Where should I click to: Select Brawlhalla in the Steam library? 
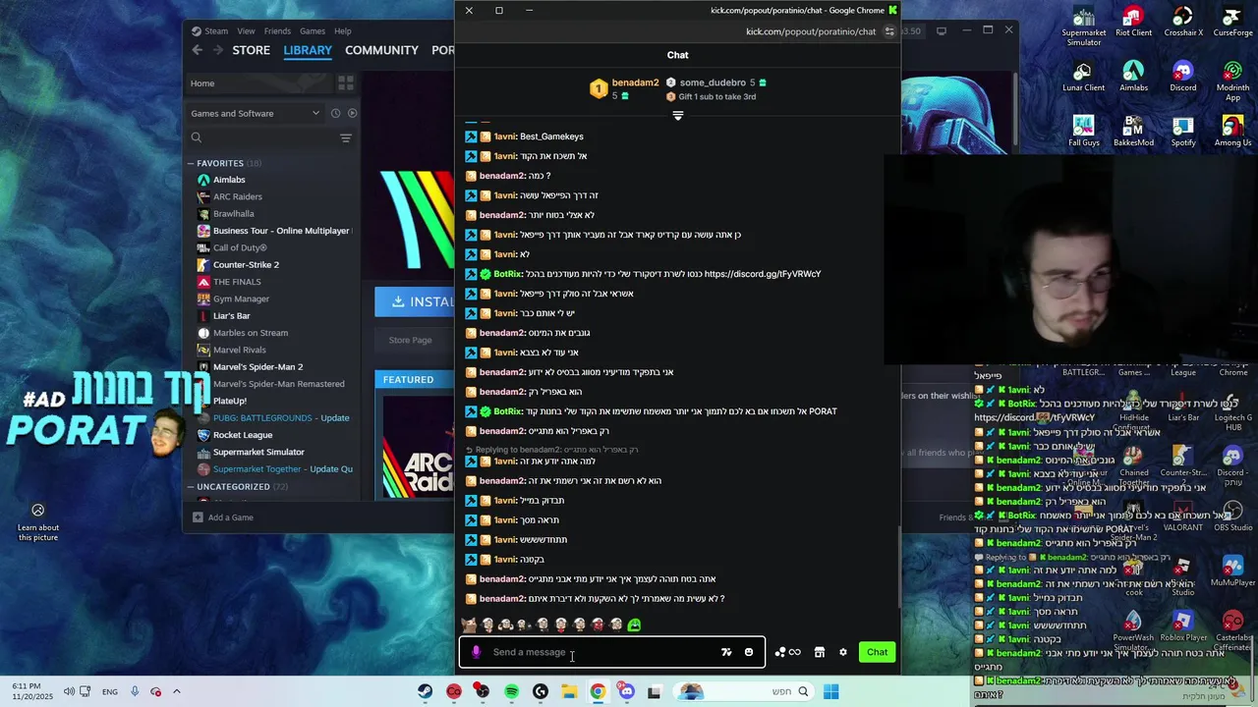[233, 213]
